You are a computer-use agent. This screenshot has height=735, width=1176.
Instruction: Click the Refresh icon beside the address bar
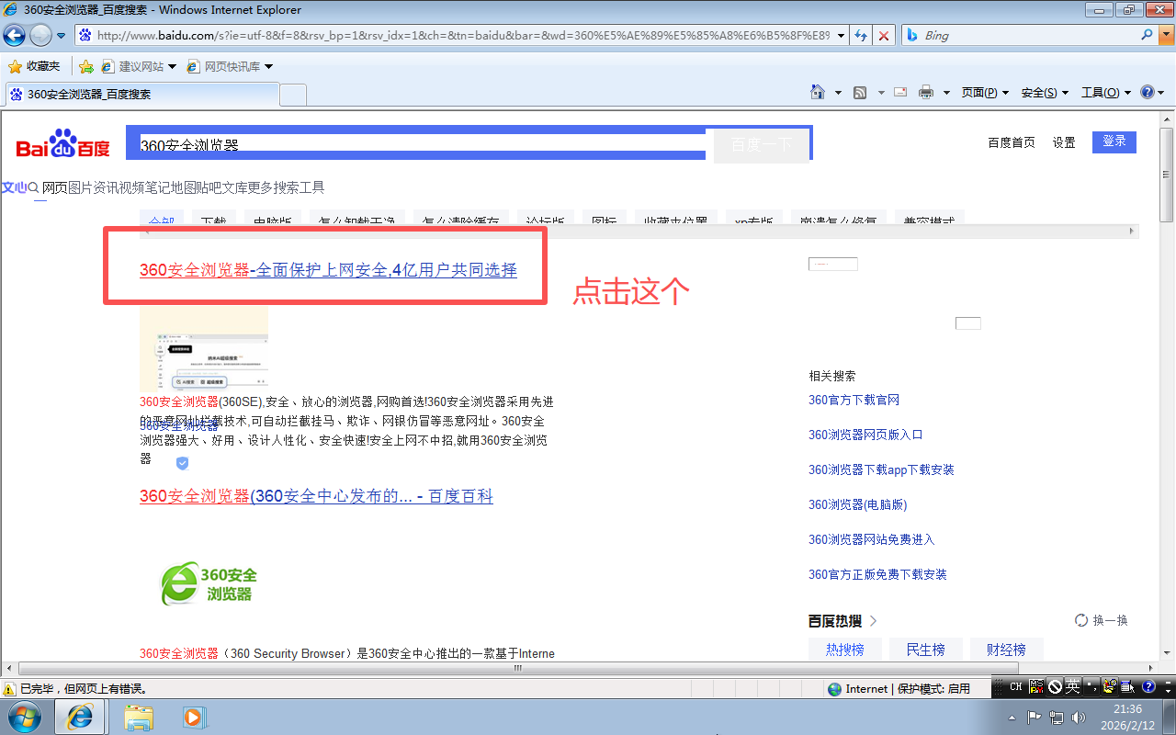pyautogui.click(x=862, y=35)
